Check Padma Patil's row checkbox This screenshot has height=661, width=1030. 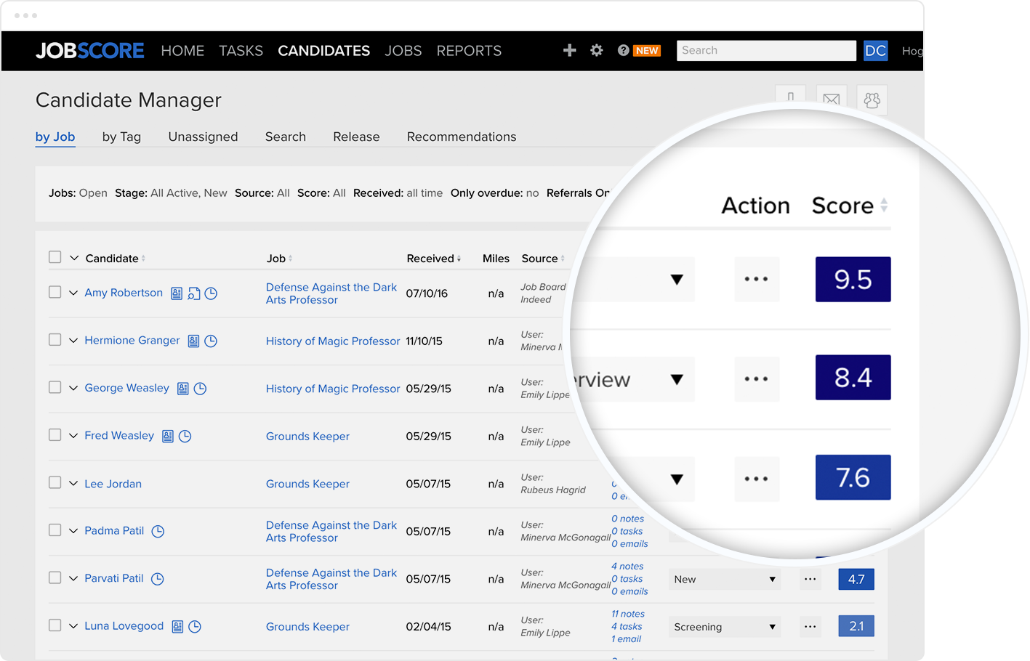click(55, 530)
